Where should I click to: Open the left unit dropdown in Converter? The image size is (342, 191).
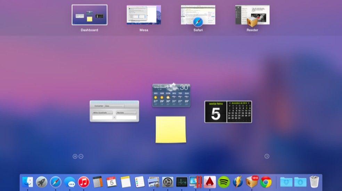click(x=102, y=113)
